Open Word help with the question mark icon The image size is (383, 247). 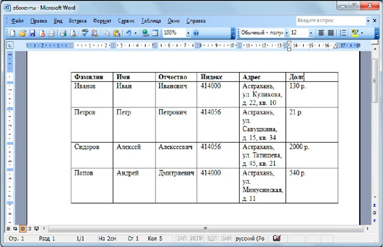(196, 32)
